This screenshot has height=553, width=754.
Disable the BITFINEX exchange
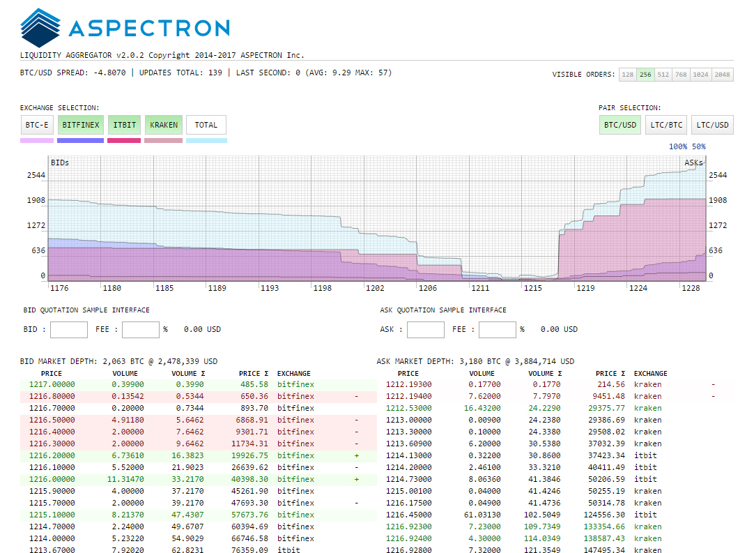(81, 125)
